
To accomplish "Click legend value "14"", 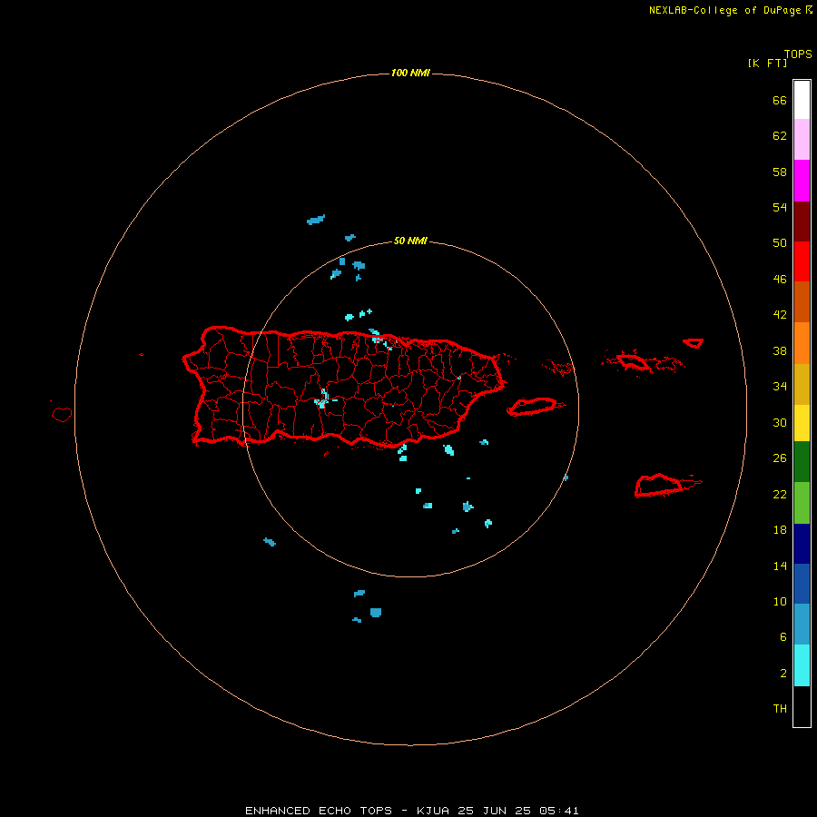I will click(780, 566).
